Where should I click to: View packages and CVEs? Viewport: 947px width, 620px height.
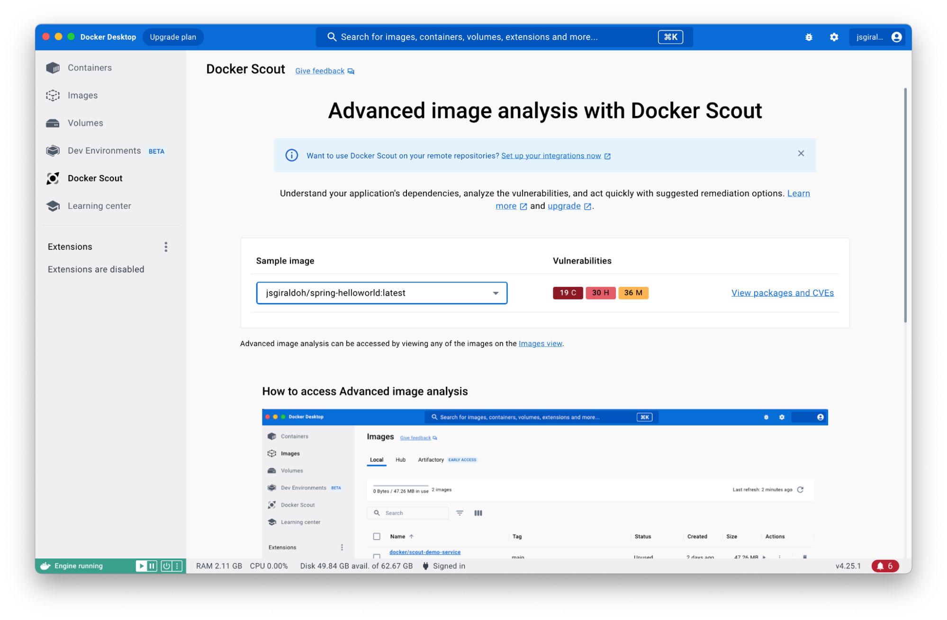point(782,292)
